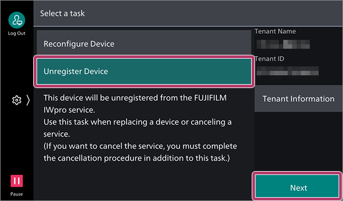This screenshot has width=343, height=201.
Task: Click the Tenant Name label
Action: tap(275, 32)
